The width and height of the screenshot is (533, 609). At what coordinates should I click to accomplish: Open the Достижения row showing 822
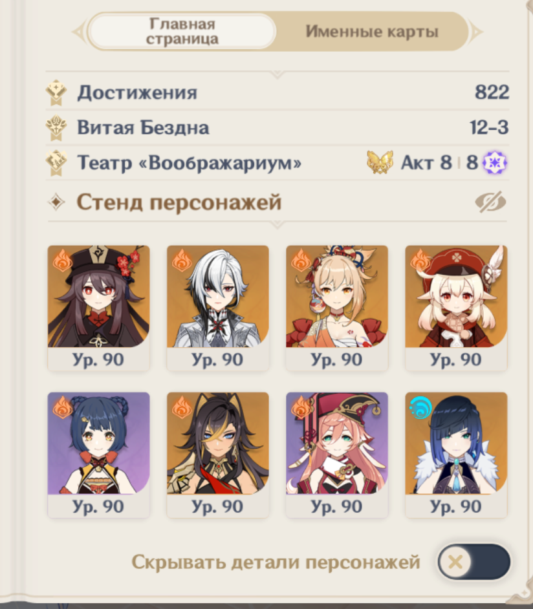tap(277, 92)
